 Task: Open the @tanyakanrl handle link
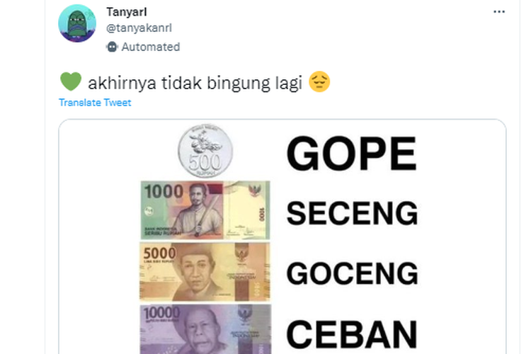tap(139, 28)
